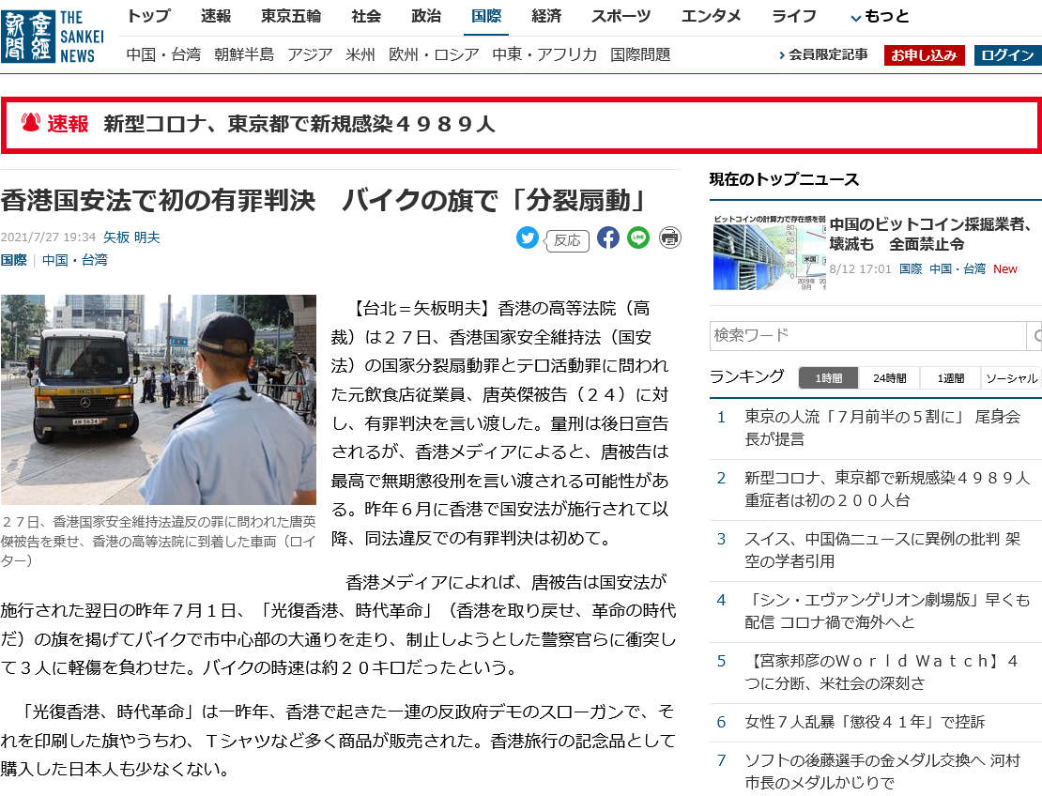Viewport: 1042px width, 796px height.
Task: Open 会員限定記事 chevron link
Action: pos(823,55)
